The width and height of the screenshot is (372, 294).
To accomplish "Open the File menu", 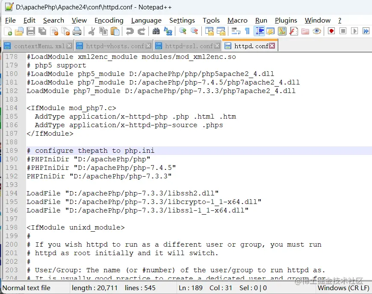I will [10, 20].
